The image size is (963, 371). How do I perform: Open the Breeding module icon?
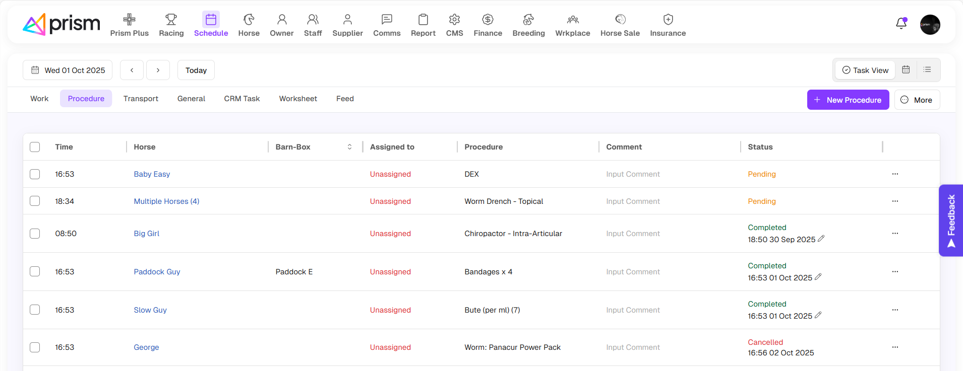(528, 20)
